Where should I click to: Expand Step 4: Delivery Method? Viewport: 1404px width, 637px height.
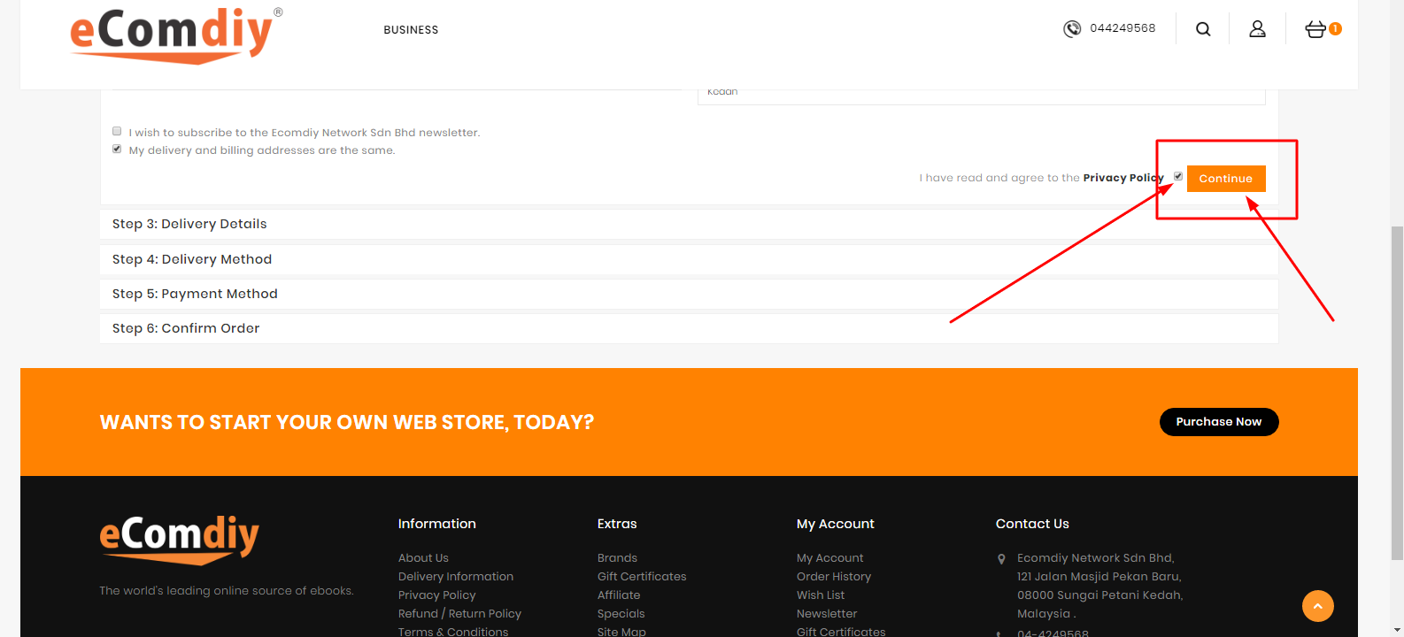click(192, 259)
